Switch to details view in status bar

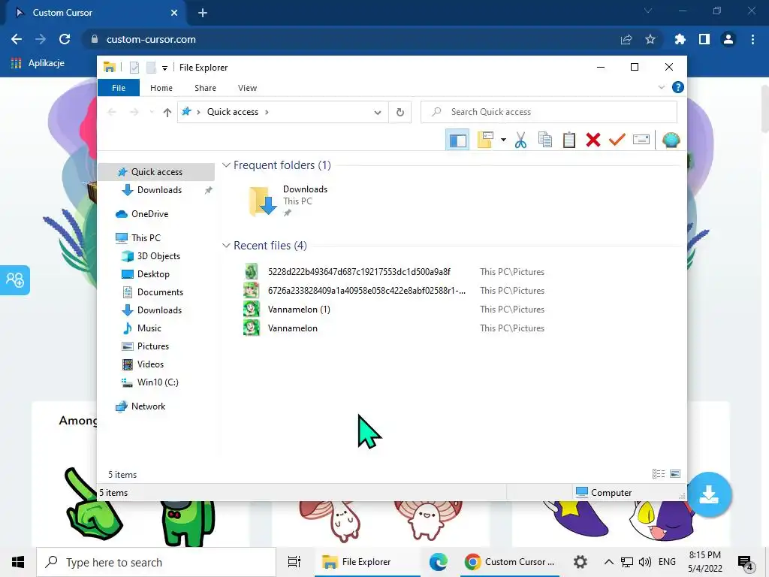tap(658, 474)
